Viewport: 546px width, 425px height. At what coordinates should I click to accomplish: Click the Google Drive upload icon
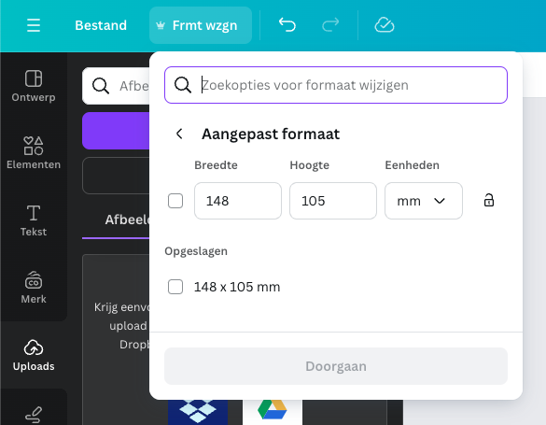tap(273, 412)
